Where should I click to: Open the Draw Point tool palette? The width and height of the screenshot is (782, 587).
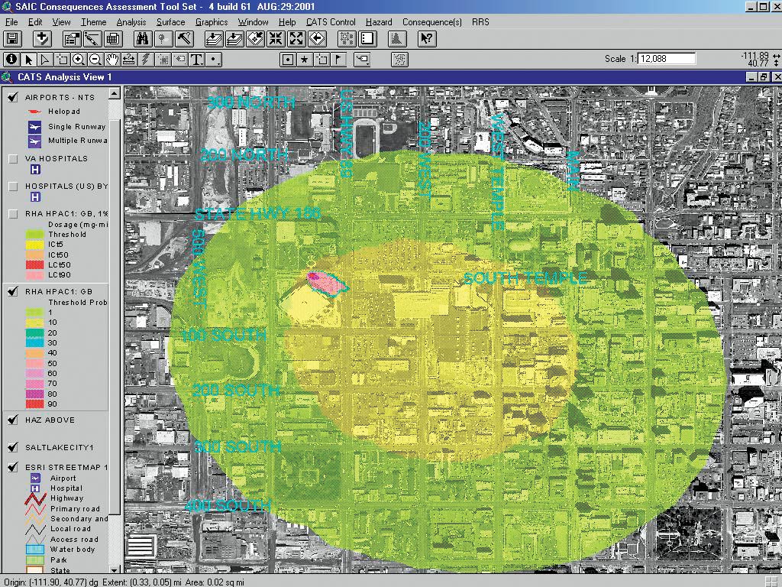214,60
